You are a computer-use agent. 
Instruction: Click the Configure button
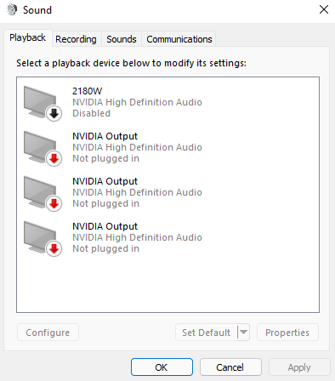pyautogui.click(x=48, y=333)
